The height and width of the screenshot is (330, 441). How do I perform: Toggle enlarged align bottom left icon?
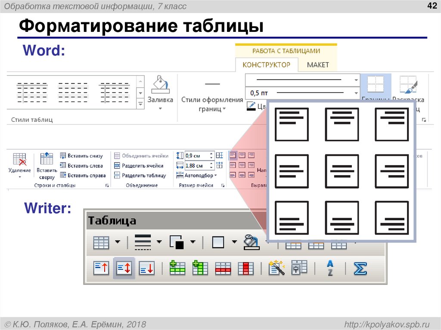292,218
